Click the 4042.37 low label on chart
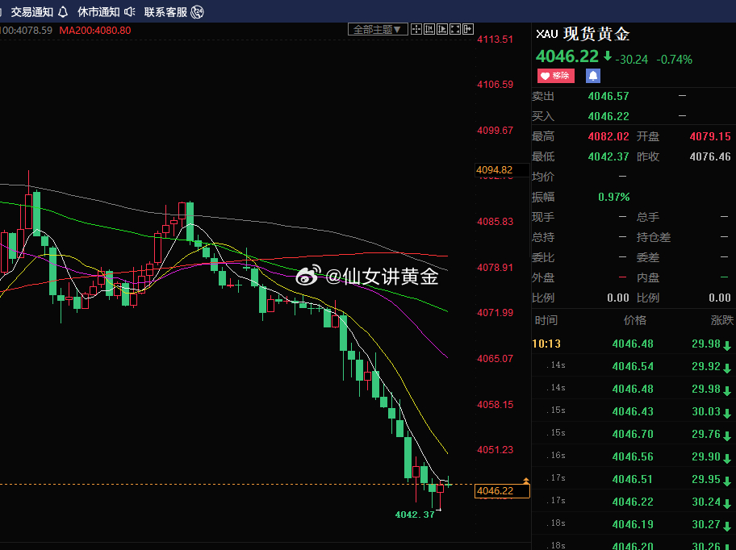 (415, 515)
